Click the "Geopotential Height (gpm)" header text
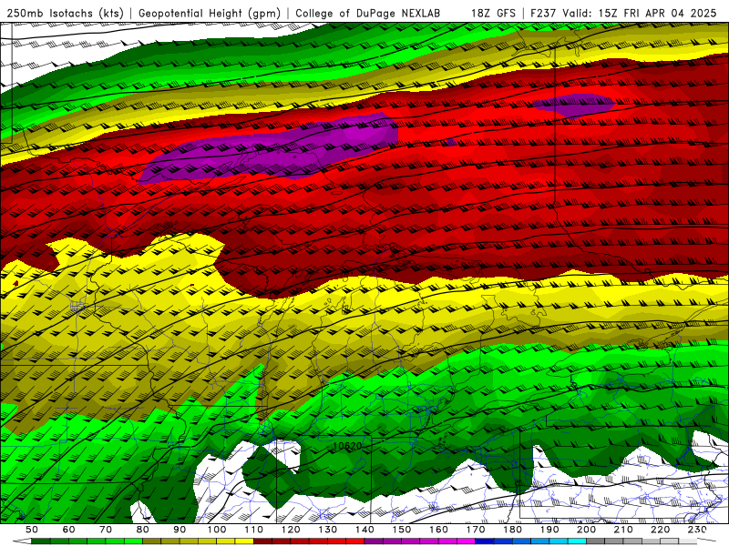The image size is (729, 546). coord(210,14)
